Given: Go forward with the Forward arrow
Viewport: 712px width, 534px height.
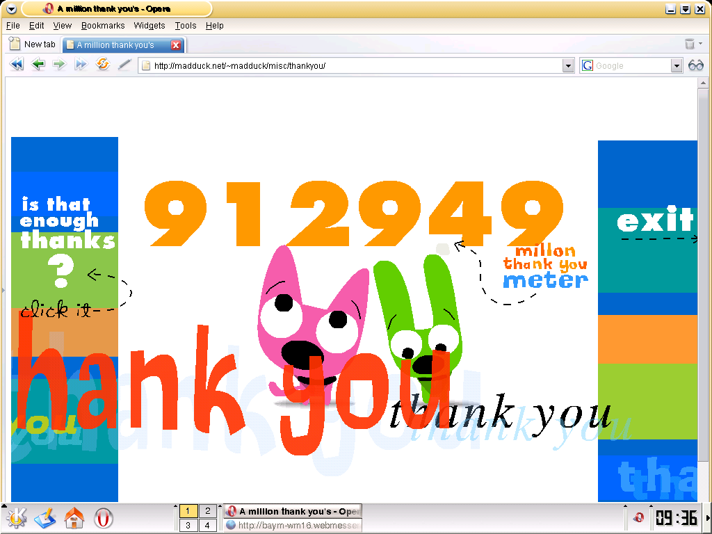Looking at the screenshot, I should click(x=59, y=65).
